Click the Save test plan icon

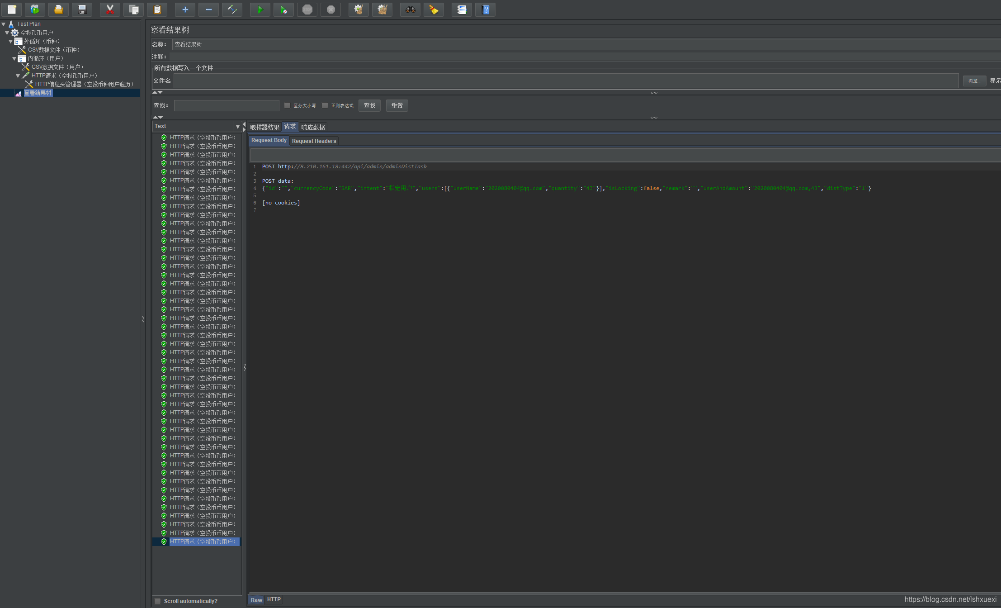coord(82,9)
